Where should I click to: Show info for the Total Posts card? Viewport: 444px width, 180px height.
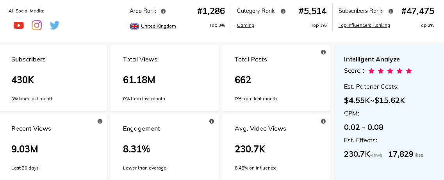[x=323, y=52]
